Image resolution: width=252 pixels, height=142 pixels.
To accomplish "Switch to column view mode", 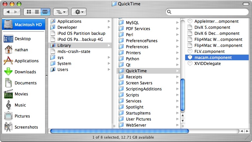I will (45, 12).
